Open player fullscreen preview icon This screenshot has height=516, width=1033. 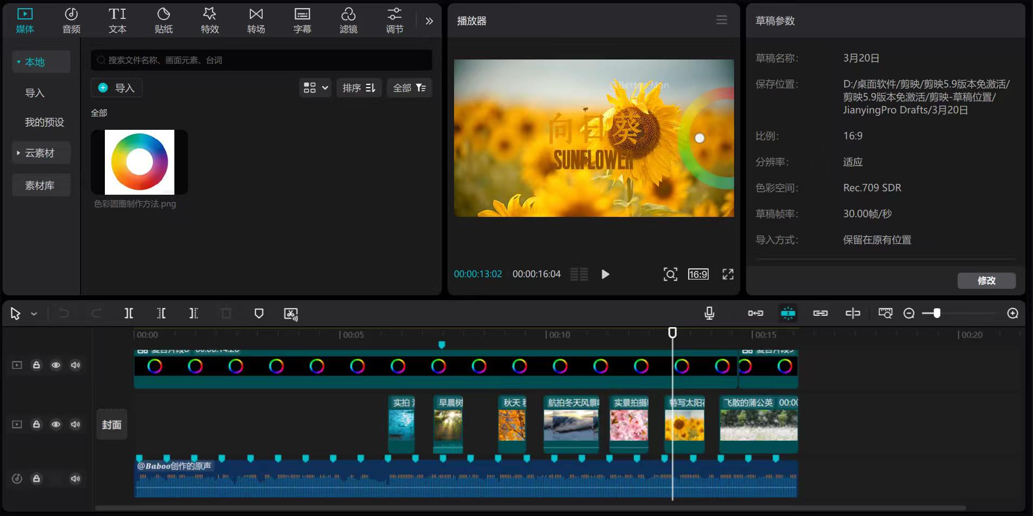[x=728, y=274]
